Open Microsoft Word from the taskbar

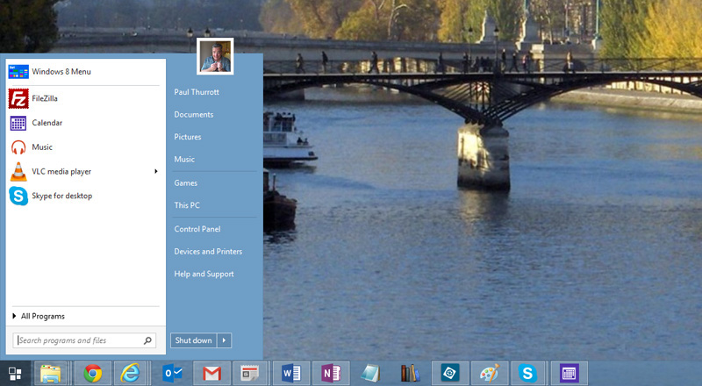[x=290, y=374]
